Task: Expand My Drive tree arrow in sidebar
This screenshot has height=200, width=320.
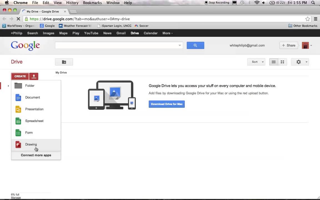Action: point(8,86)
